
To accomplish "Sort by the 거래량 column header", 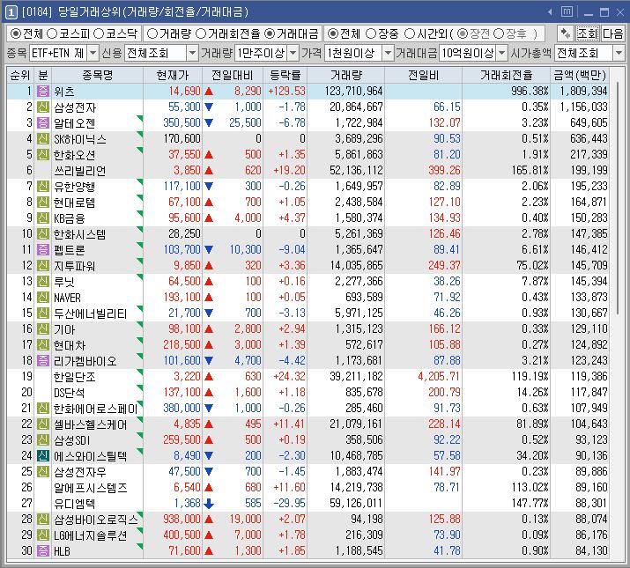I will point(346,75).
